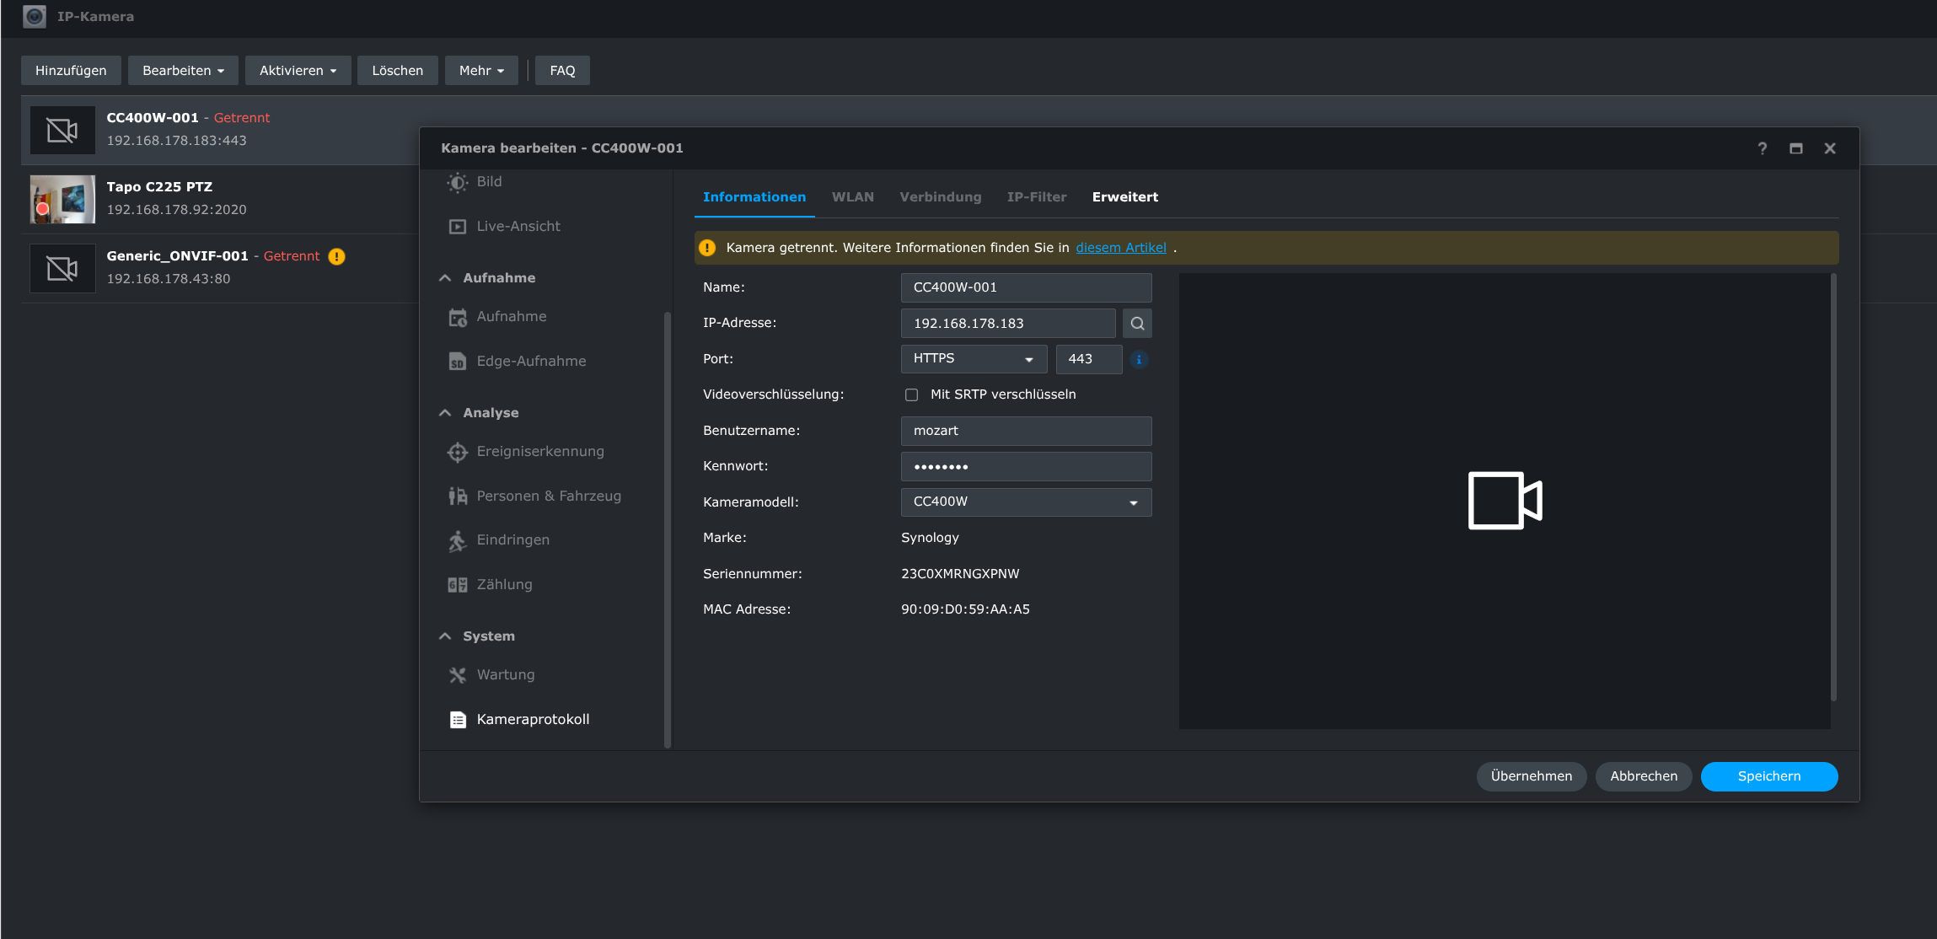Click the port info icon

(1139, 359)
